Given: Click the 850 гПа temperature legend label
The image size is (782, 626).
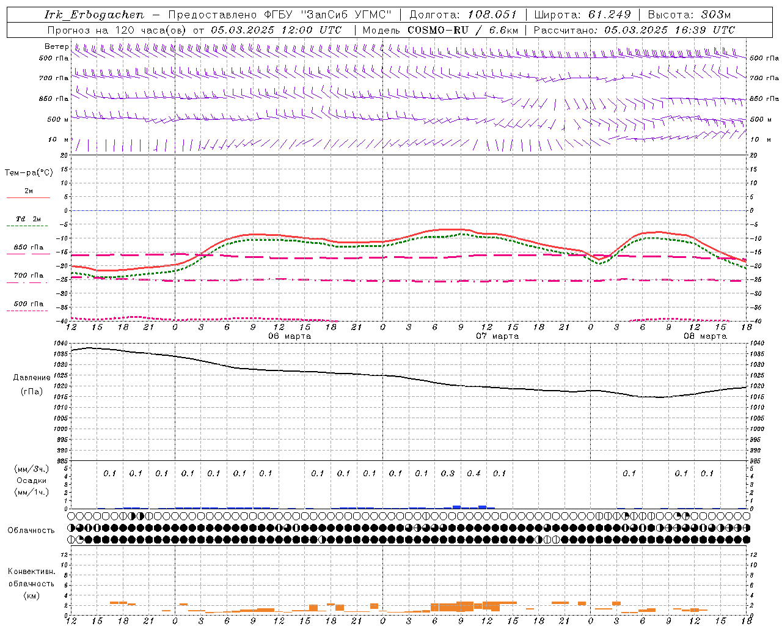Looking at the screenshot, I should (x=29, y=247).
